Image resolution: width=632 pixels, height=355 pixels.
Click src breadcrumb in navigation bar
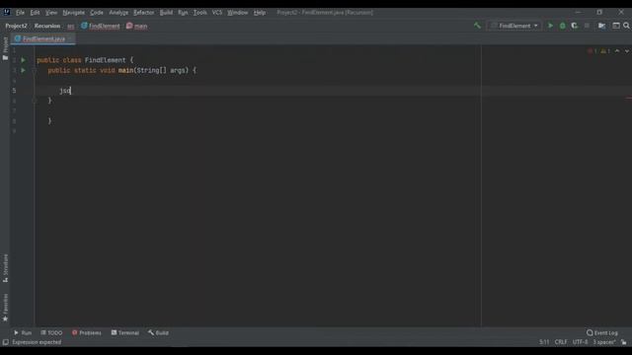click(70, 27)
